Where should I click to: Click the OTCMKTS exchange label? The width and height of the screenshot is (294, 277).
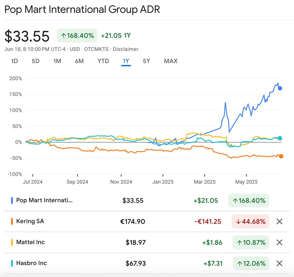[96, 49]
